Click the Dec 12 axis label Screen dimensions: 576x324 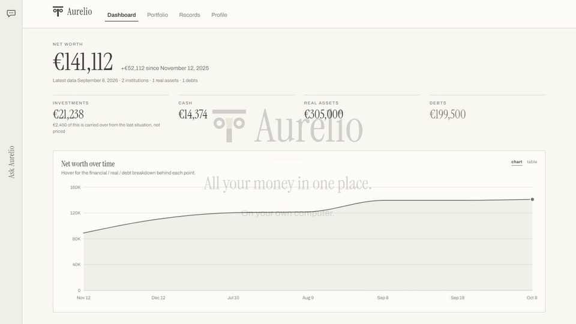pos(158,298)
